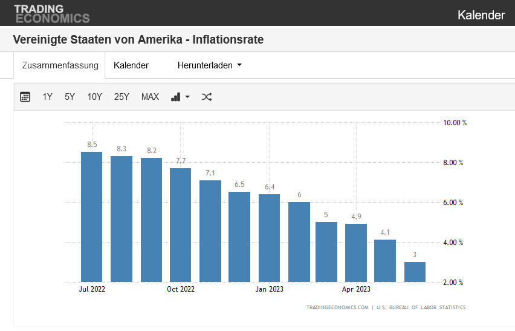This screenshot has height=331, width=515.
Task: Click the bar chart type icon
Action: (176, 97)
